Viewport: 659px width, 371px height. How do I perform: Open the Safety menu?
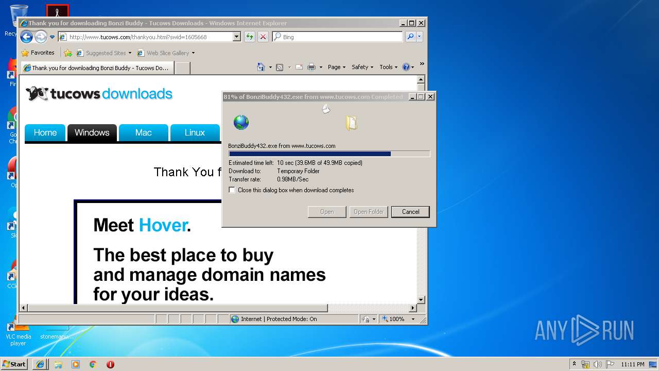(362, 67)
